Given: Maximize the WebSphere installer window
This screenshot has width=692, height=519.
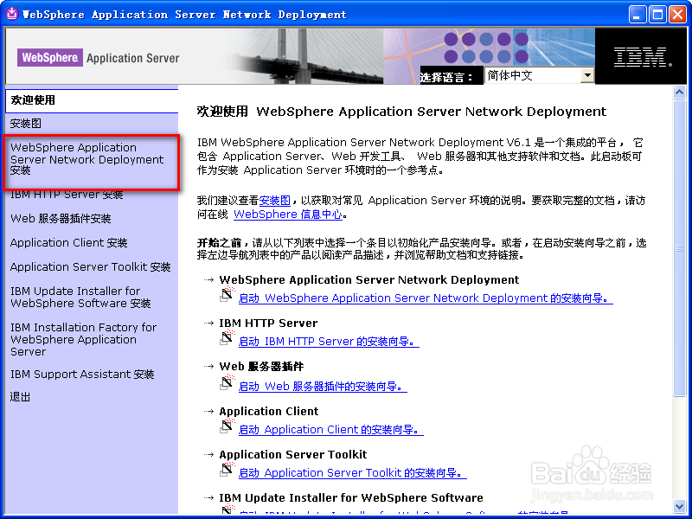Looking at the screenshot, I should click(x=657, y=15).
